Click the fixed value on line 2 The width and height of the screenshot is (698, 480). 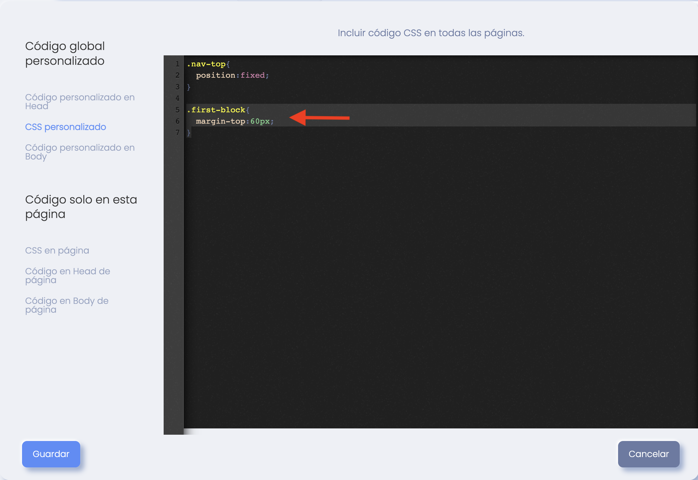[252, 75]
